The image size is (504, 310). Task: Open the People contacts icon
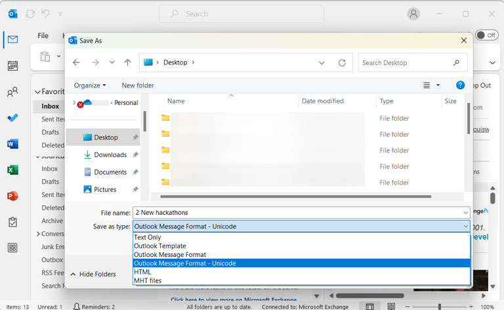pyautogui.click(x=12, y=92)
